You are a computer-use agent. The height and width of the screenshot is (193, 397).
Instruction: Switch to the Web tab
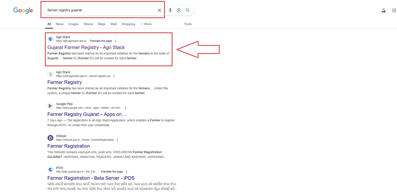pos(114,24)
